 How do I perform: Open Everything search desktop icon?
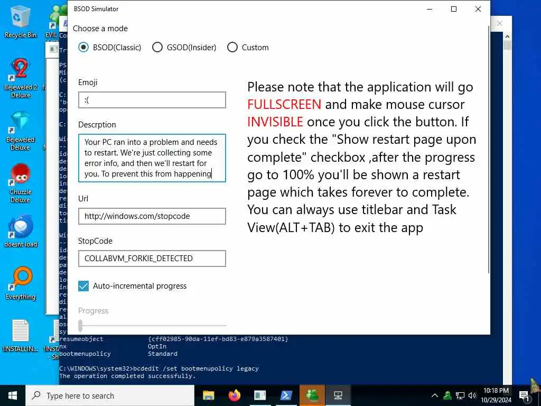pyautogui.click(x=21, y=283)
